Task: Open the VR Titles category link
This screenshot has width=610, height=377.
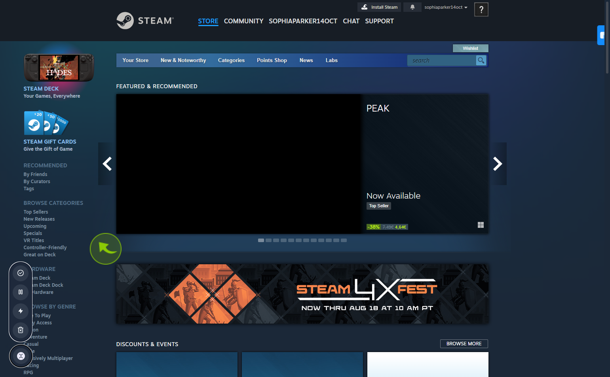Action: tap(34, 241)
